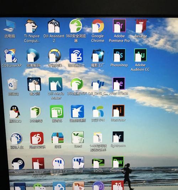Select the 魔影工厂 icon
Viewport: 178px width, 190px height.
pos(98,55)
